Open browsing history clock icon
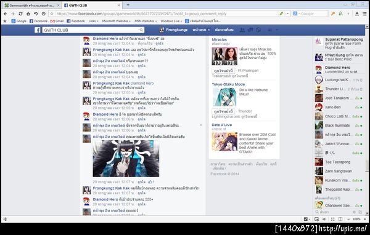Image resolution: width=370 pixels, height=235 pixels. point(44,14)
